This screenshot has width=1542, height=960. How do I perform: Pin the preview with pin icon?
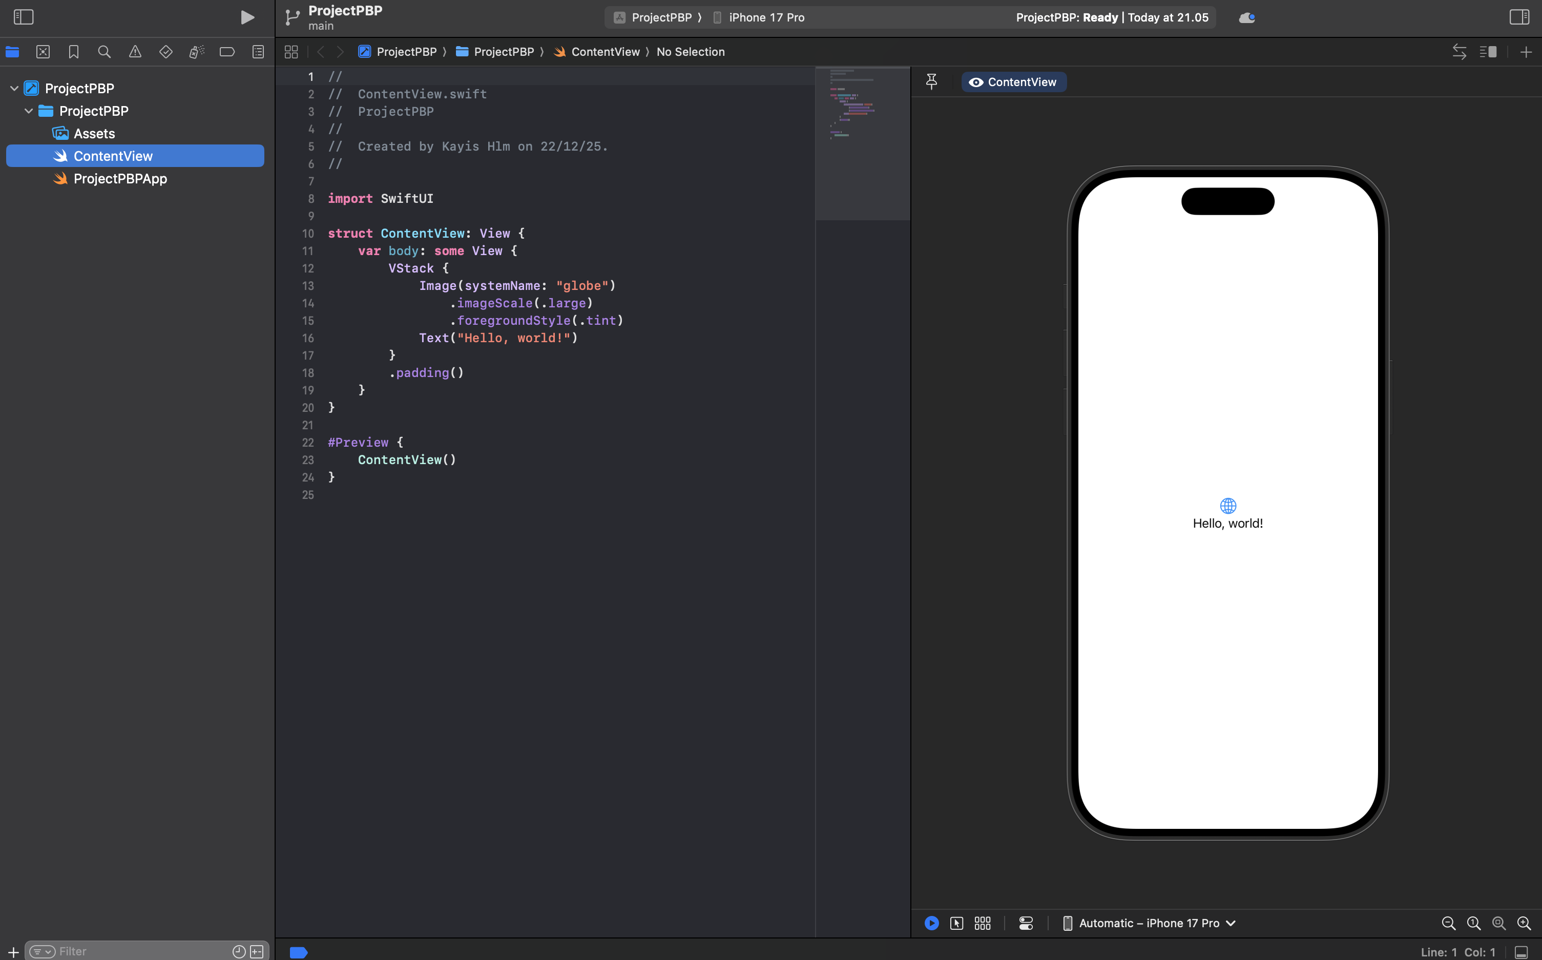[x=931, y=81]
